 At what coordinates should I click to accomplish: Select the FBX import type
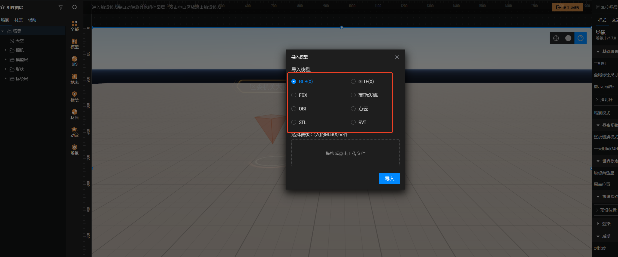coord(294,95)
